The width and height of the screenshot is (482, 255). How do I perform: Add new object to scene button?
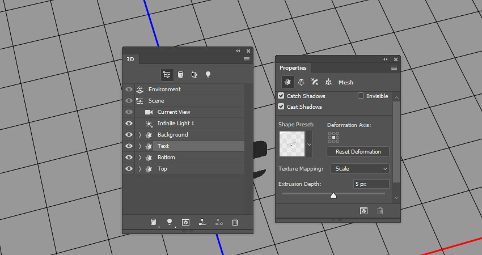(153, 222)
